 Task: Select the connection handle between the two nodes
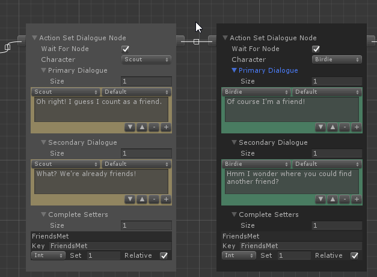click(x=196, y=41)
